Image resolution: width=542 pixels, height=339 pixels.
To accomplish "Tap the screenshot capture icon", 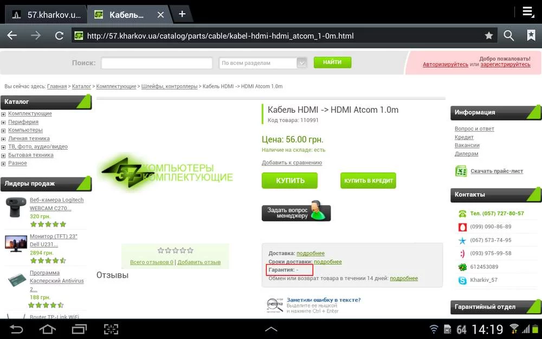I will point(111,329).
